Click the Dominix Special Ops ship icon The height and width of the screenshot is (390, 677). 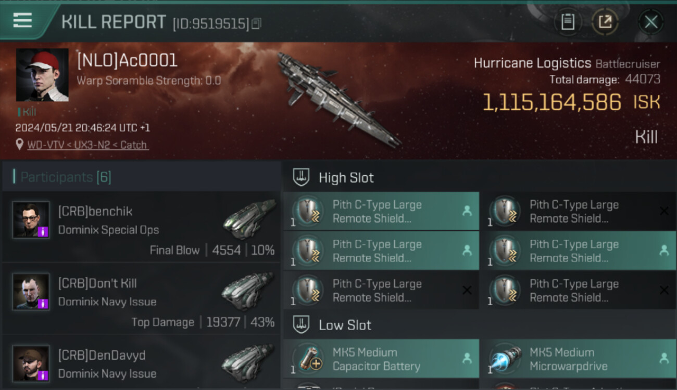click(x=248, y=219)
